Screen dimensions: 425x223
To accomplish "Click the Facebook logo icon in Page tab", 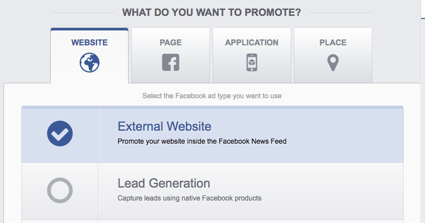I will (170, 63).
